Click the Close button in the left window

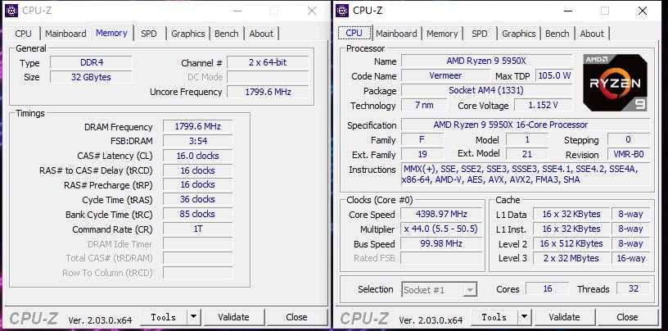pos(296,317)
